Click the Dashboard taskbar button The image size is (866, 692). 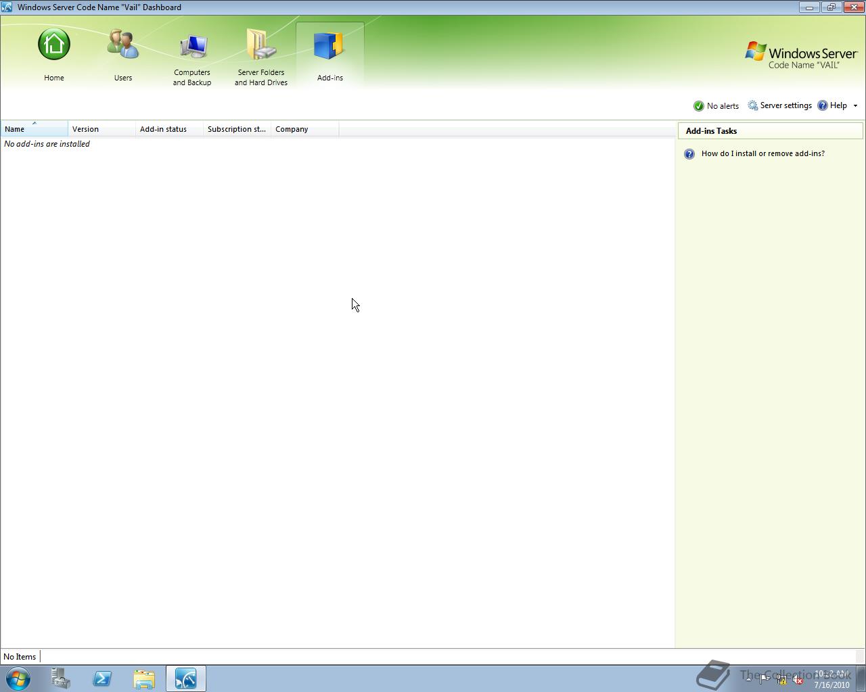pyautogui.click(x=186, y=678)
